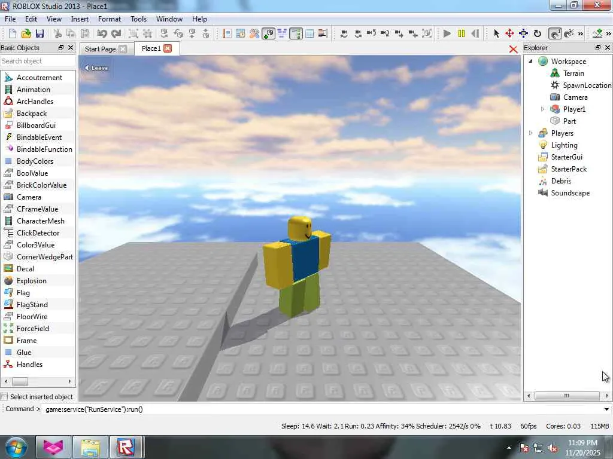Choose Decal in Basic Objects list
The image size is (613, 459).
25,269
